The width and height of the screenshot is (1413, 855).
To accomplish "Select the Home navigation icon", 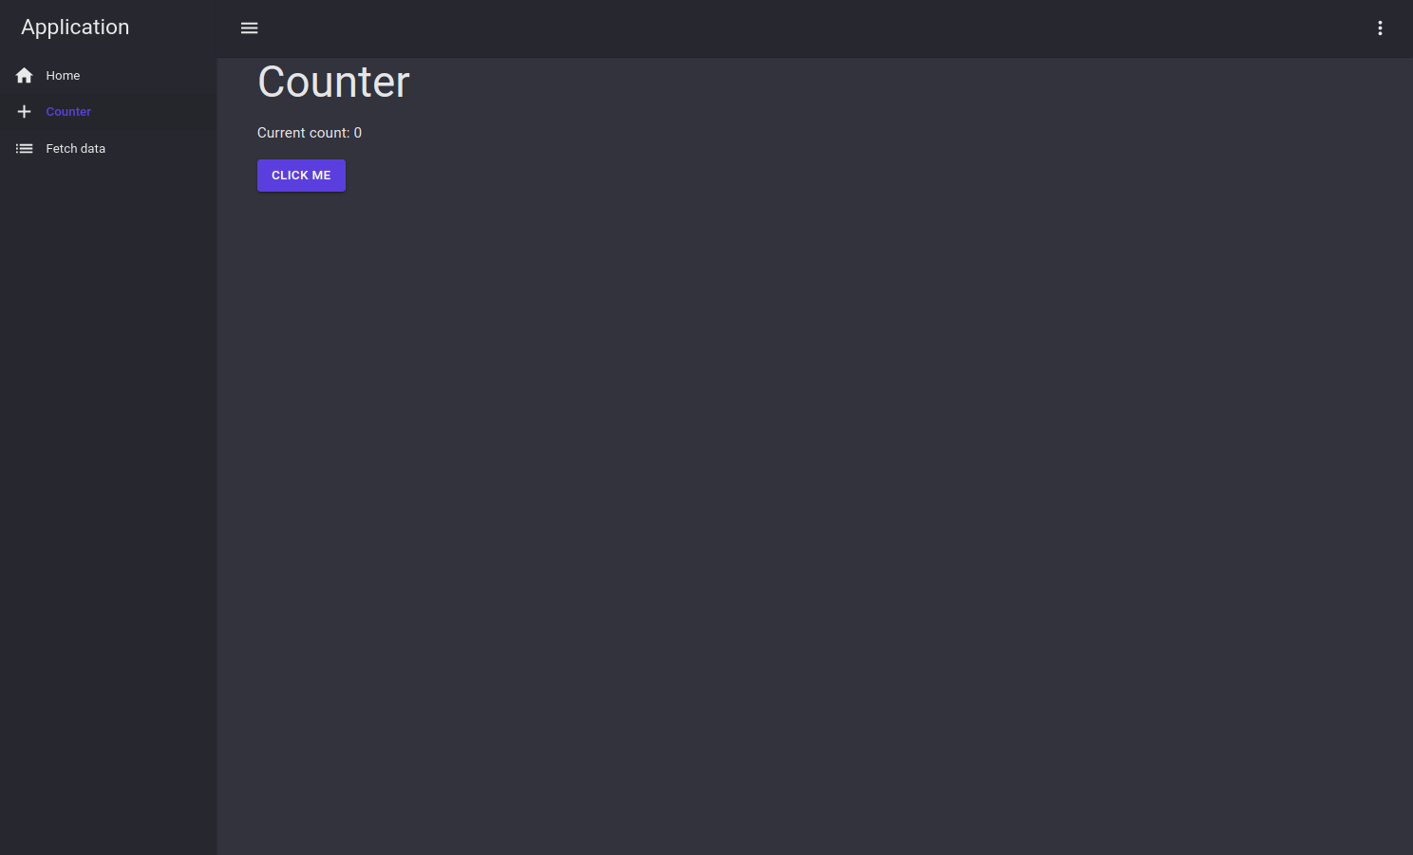I will 24,75.
